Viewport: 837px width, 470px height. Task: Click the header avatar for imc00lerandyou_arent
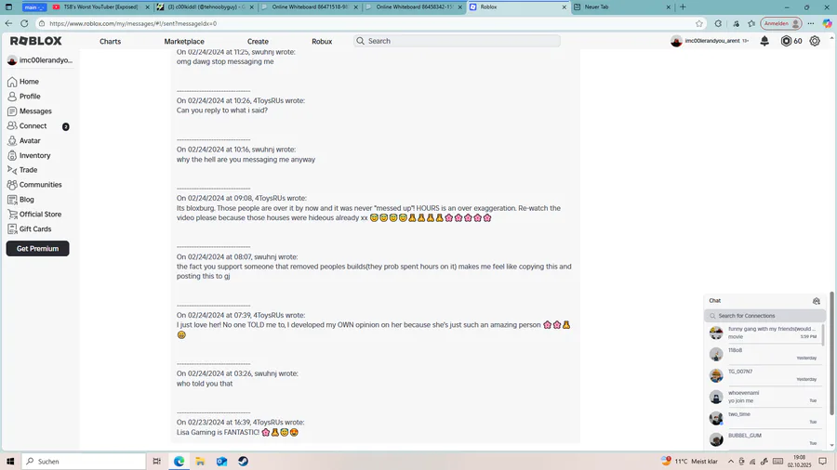click(676, 41)
